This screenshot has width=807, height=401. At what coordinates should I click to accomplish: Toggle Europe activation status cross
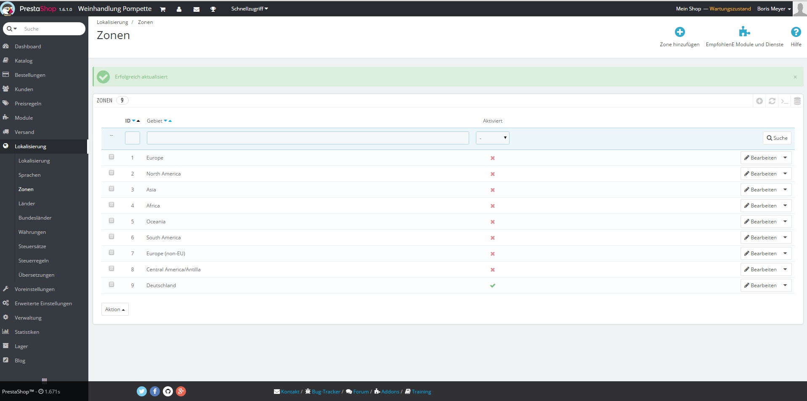pos(493,158)
